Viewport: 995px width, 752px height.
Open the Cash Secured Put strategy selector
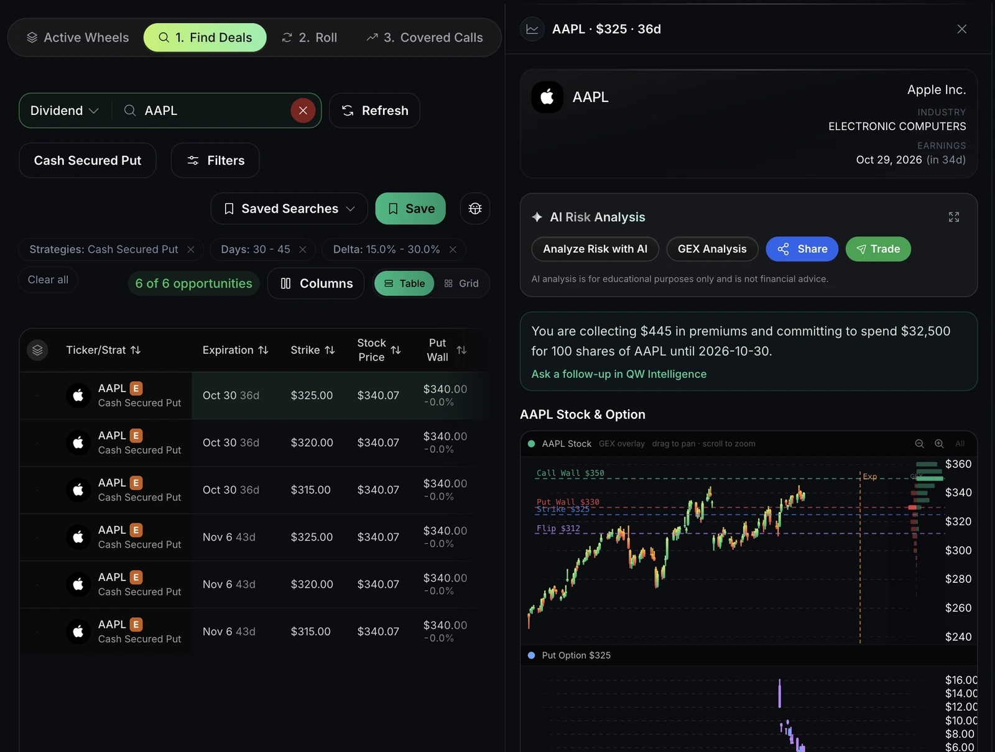(88, 160)
